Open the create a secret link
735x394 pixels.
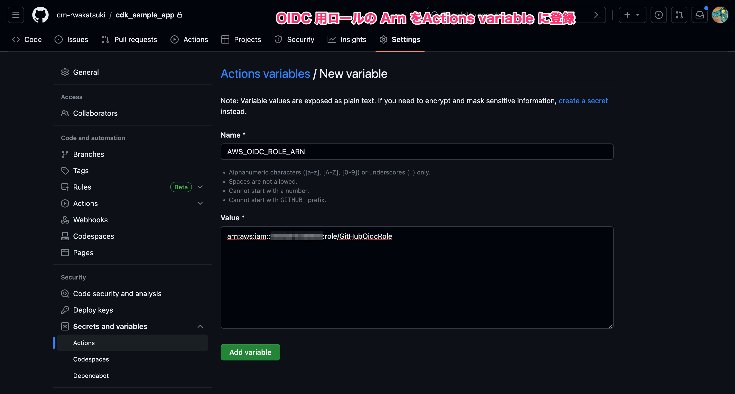583,101
